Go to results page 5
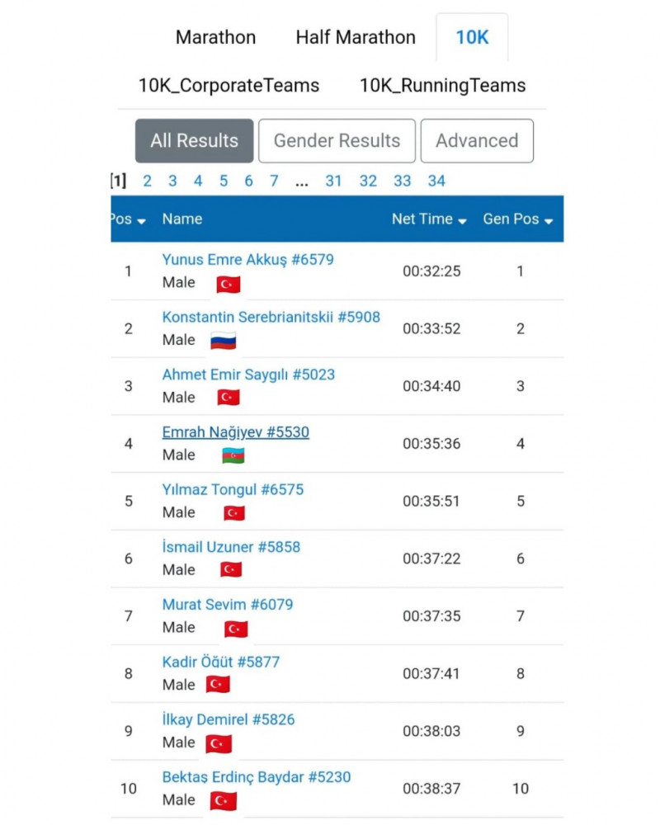The width and height of the screenshot is (660, 825). point(224,181)
